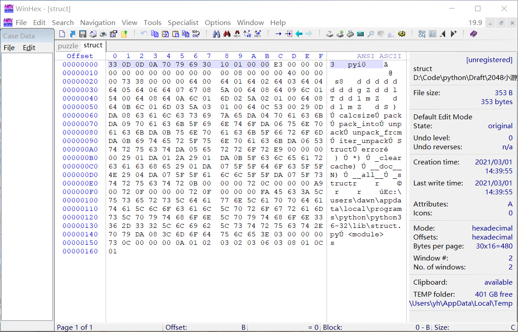Screen dimensions: 518x332
Task: Open the Edit menu in Case Data panel
Action: [x=28, y=47]
